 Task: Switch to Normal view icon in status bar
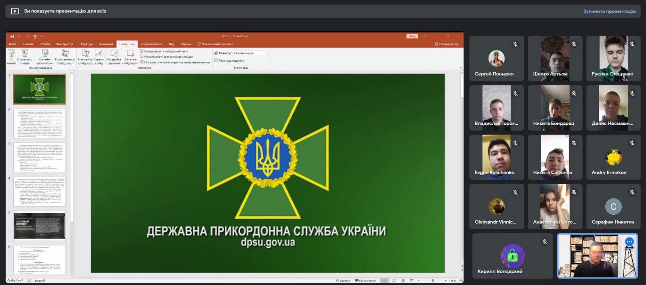click(x=385, y=281)
